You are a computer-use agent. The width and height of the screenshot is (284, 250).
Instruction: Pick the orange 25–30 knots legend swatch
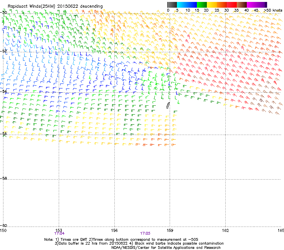pyautogui.click(x=222, y=5)
